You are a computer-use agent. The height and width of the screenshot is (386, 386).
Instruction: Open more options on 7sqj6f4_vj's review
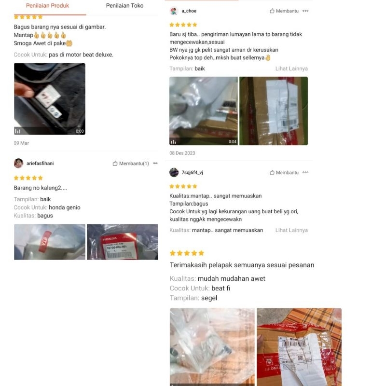[305, 172]
